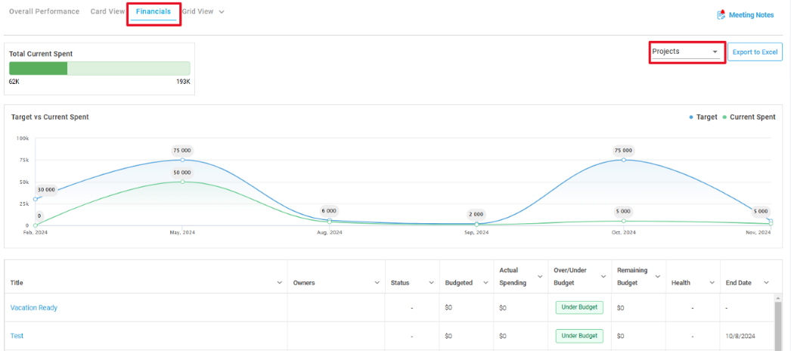791x357 pixels.
Task: Open the Over/Under Budget column chevron
Action: 603,276
